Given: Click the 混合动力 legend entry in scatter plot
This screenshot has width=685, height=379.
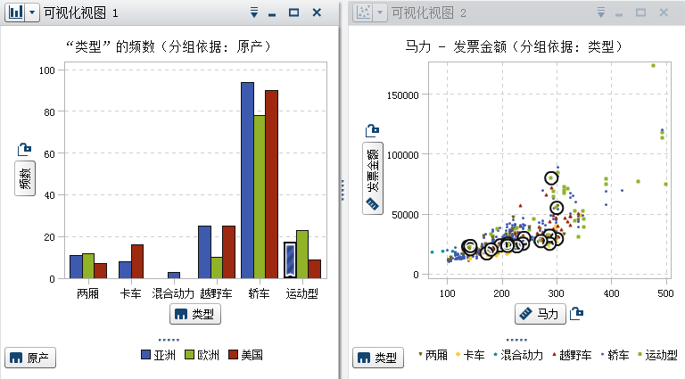Looking at the screenshot, I should pyautogui.click(x=518, y=355).
